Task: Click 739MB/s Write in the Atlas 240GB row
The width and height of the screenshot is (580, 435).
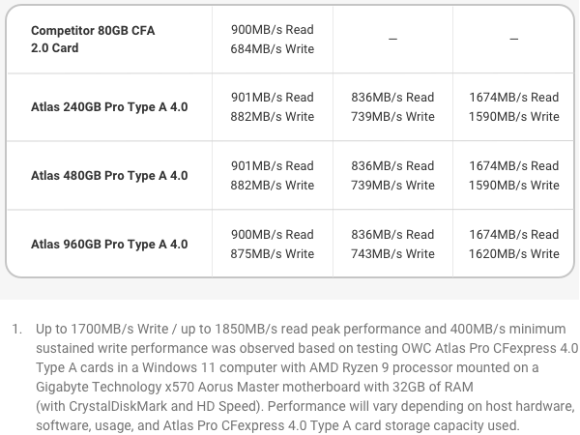Action: tap(392, 117)
